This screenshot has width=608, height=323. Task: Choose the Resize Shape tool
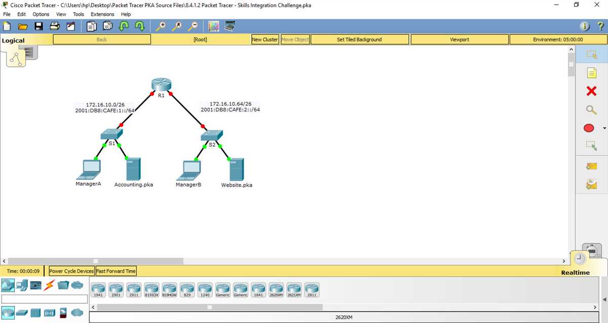pos(591,146)
